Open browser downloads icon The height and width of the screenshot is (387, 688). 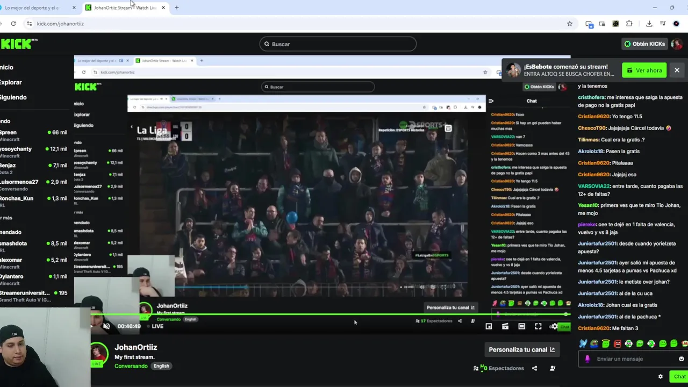pyautogui.click(x=649, y=24)
